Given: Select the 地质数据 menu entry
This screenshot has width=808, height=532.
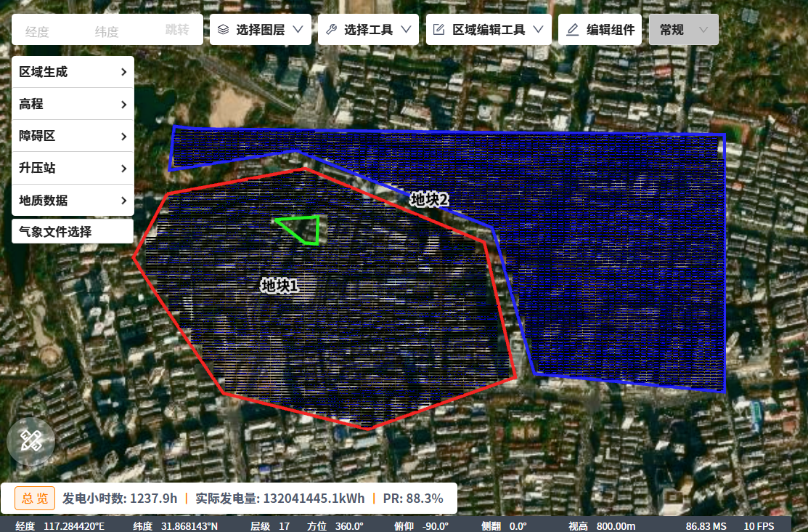Looking at the screenshot, I should coord(73,200).
